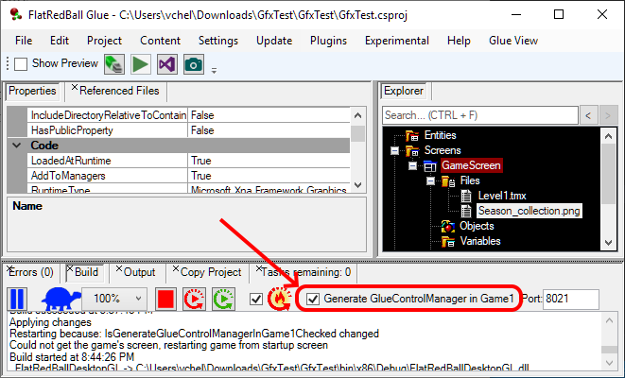Pause the game with blue pause button

point(17,299)
